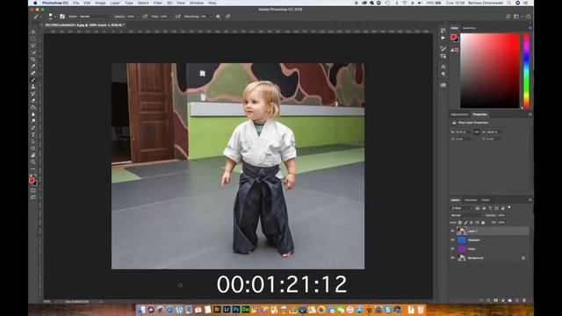Image resolution: width=562 pixels, height=316 pixels.
Task: Toggle lock image pixels brush icon
Action: pyautogui.click(x=466, y=222)
